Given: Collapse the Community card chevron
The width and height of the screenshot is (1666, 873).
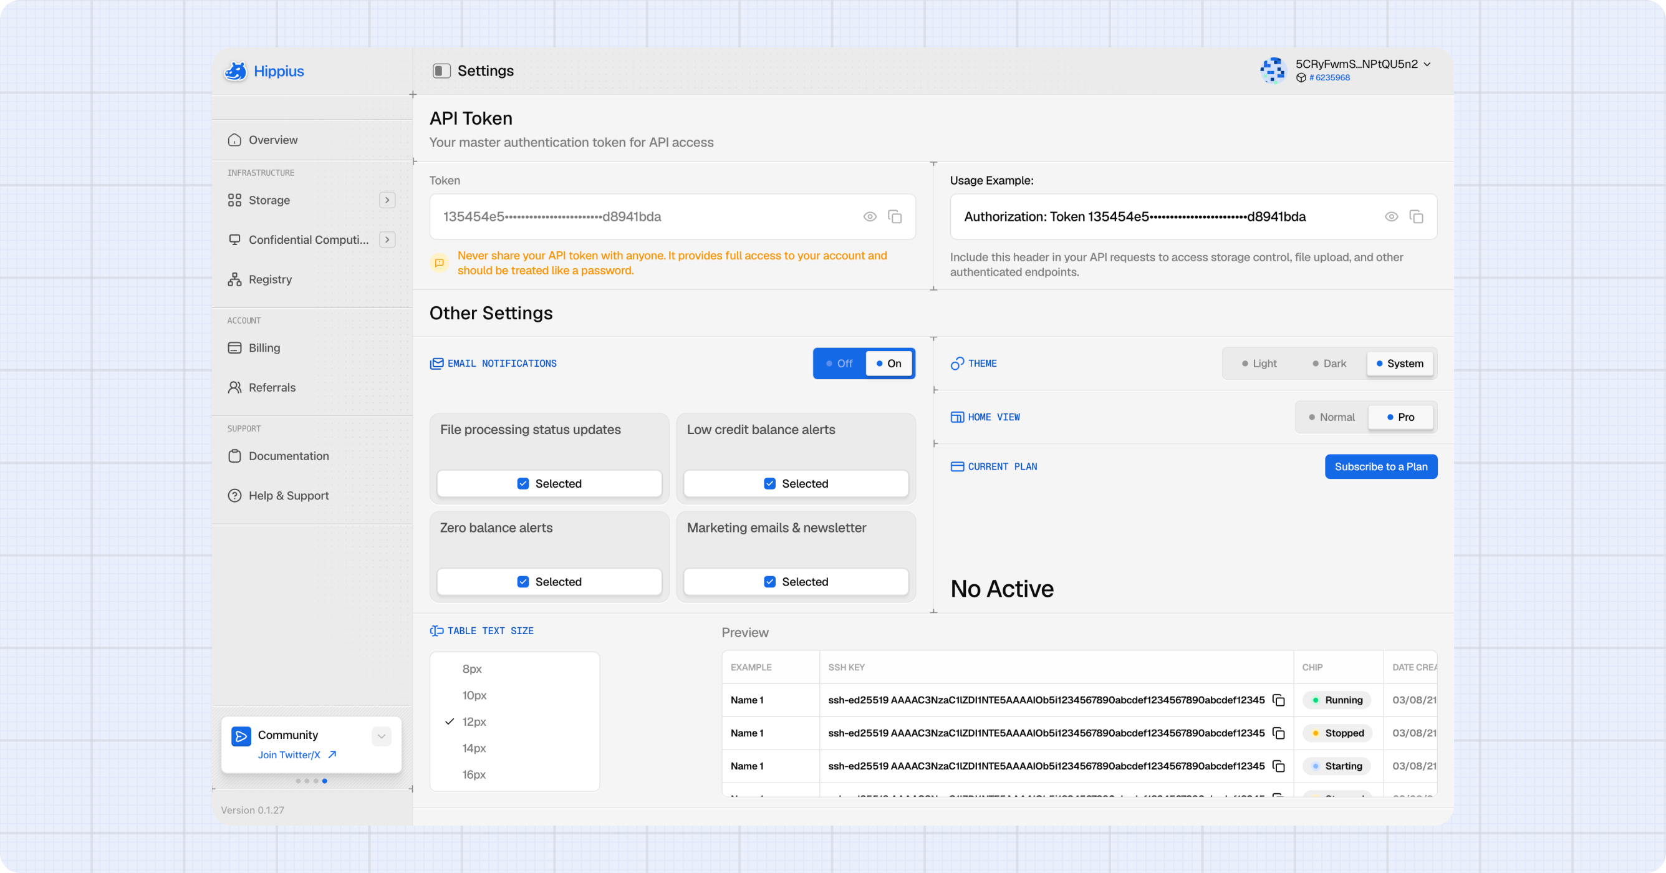Looking at the screenshot, I should pyautogui.click(x=382, y=736).
